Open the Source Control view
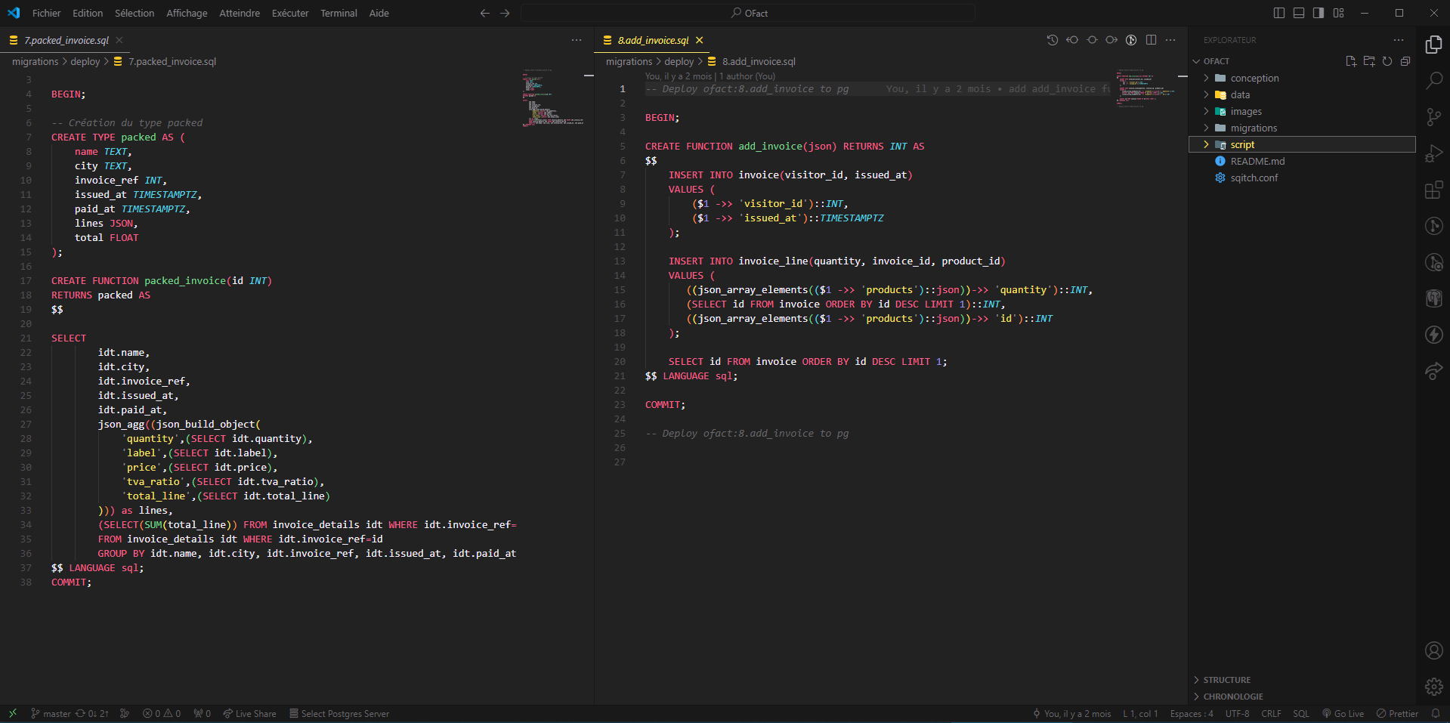The image size is (1450, 723). pyautogui.click(x=1433, y=116)
